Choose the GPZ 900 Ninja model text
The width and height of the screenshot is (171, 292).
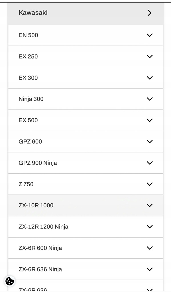(38, 163)
